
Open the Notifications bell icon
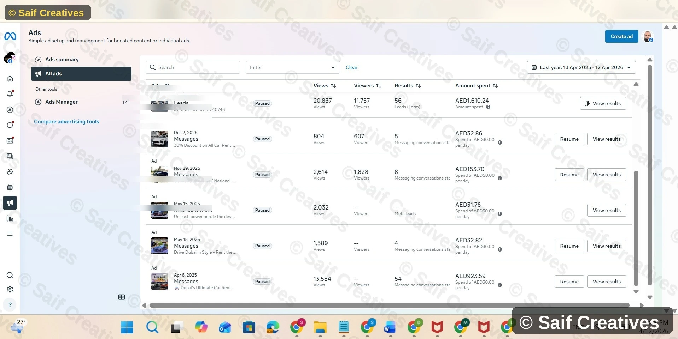[10, 94]
